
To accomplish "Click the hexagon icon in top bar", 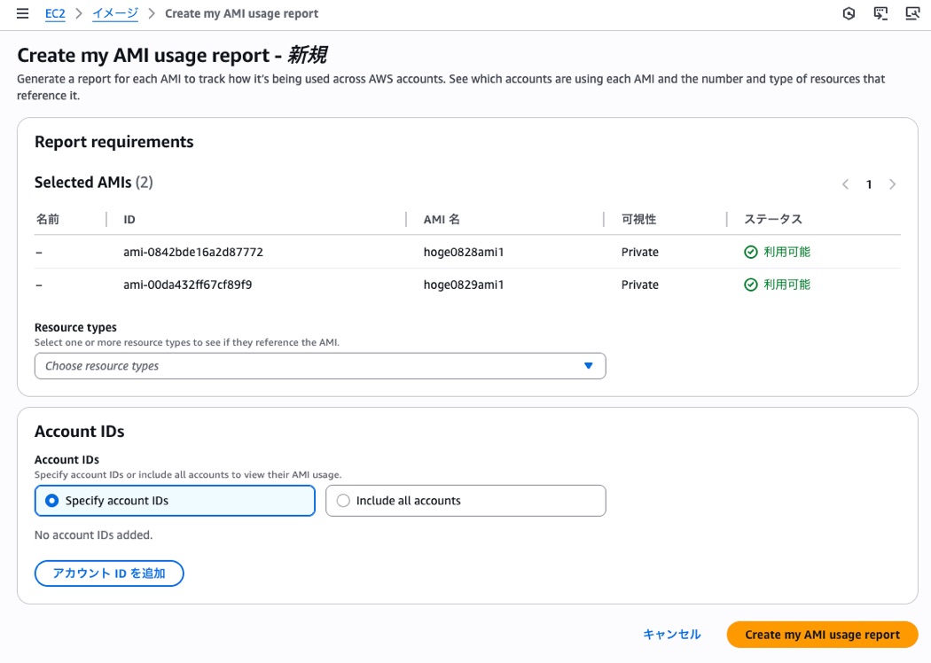I will [x=849, y=13].
